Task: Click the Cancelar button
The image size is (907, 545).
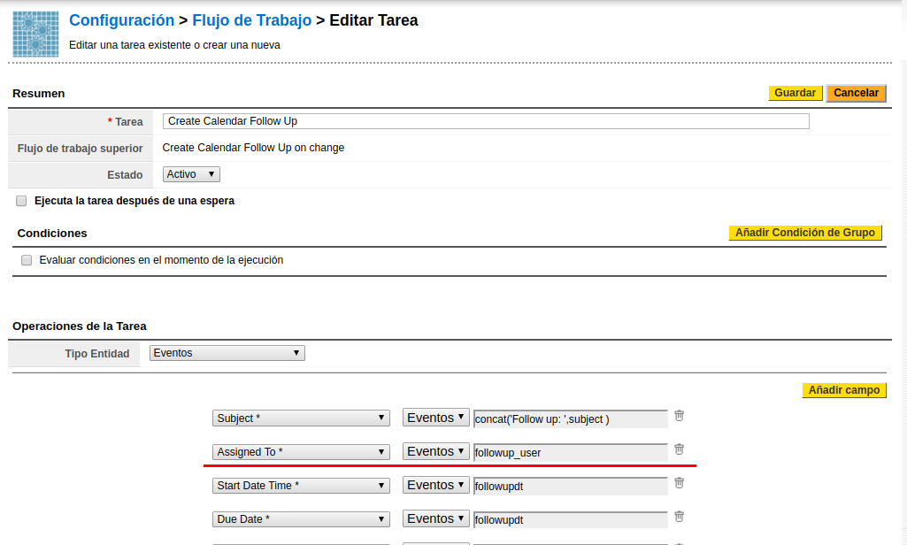Action: pyautogui.click(x=856, y=93)
